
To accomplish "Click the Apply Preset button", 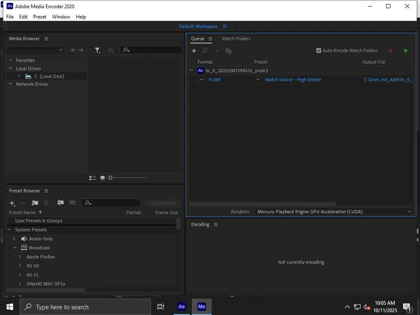I will [x=163, y=203].
